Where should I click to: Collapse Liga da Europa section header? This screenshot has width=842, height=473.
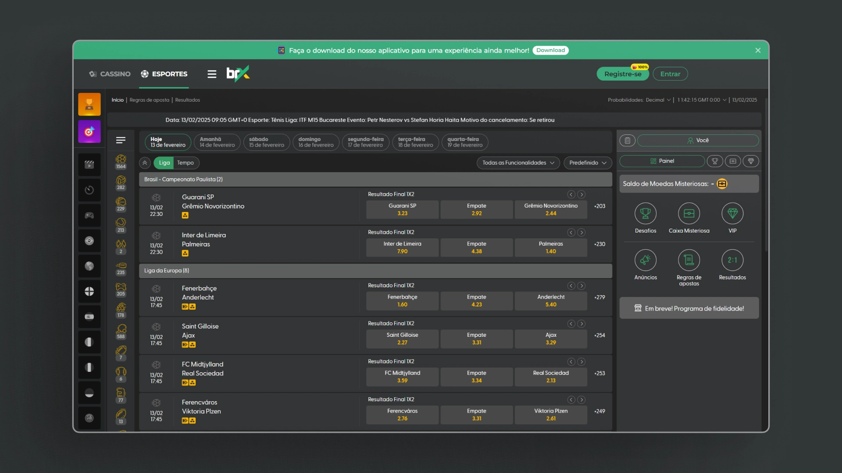pos(375,271)
